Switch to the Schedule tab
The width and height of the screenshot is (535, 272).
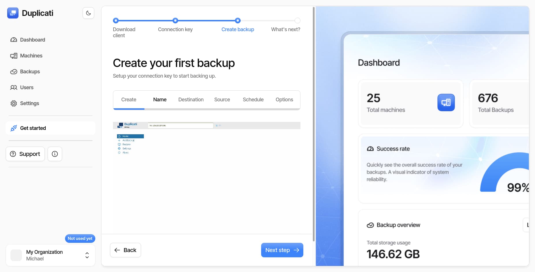pyautogui.click(x=253, y=100)
